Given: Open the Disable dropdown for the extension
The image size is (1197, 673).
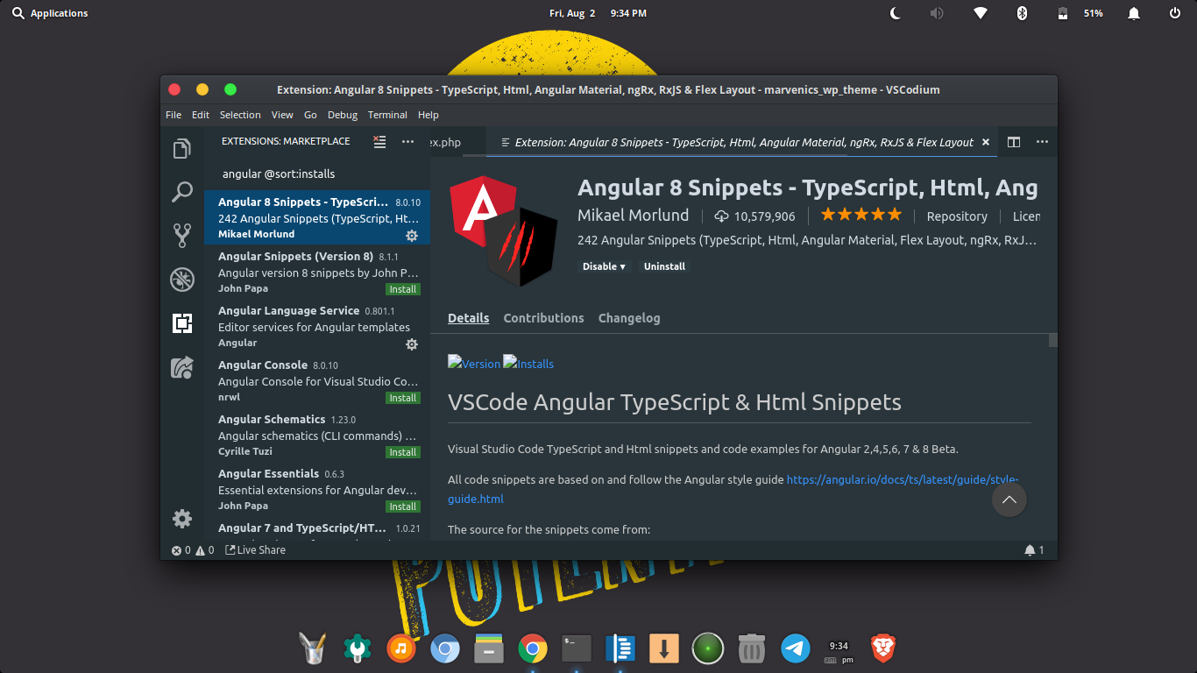Looking at the screenshot, I should 604,266.
